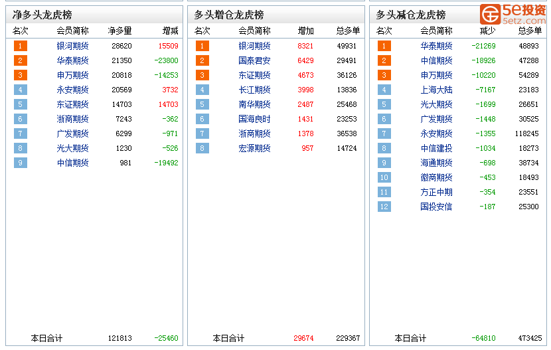The image size is (551, 350).
Task: Open 浙商期货 in 多头增仓龙虎榜
Action: 254,134
